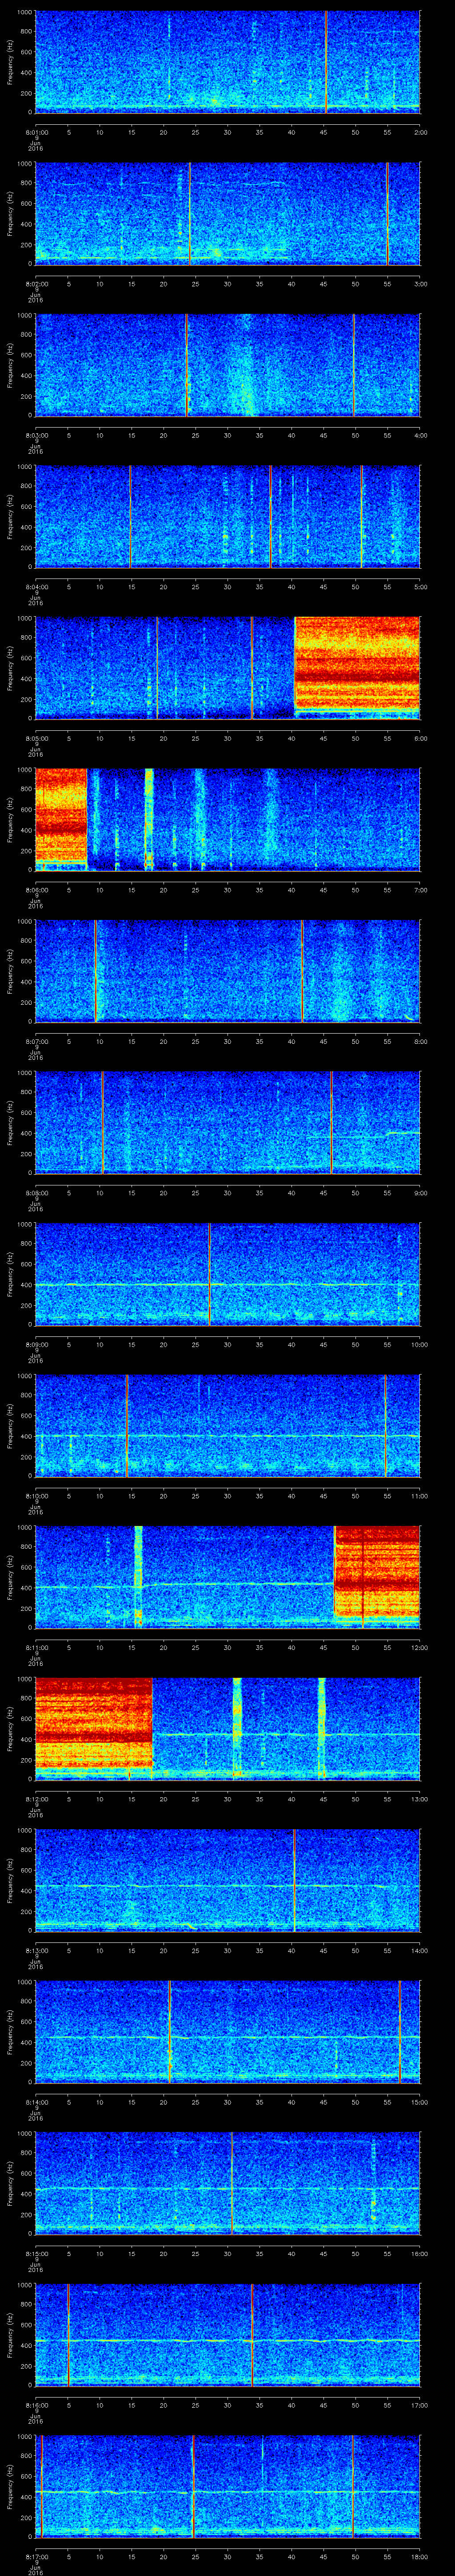
Task: Click the "8:04:00" start time label
Action: [35, 587]
